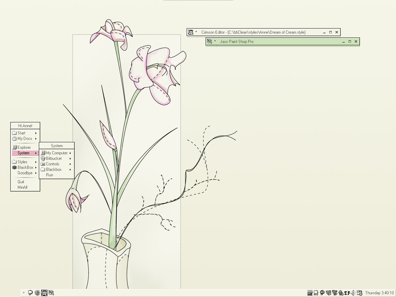Click the My Docs folder icon
Viewport: 396px width, 297px height.
tap(14, 139)
